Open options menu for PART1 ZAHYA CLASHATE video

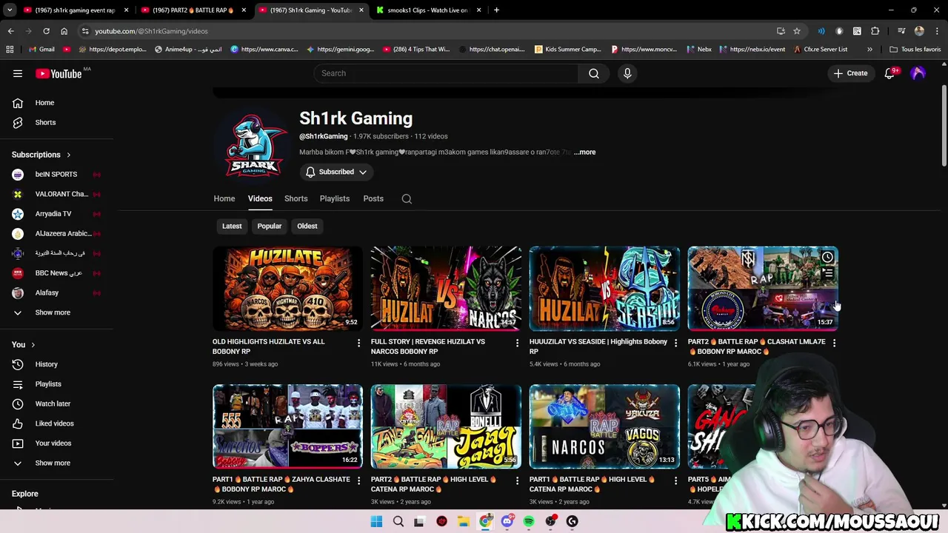(358, 480)
